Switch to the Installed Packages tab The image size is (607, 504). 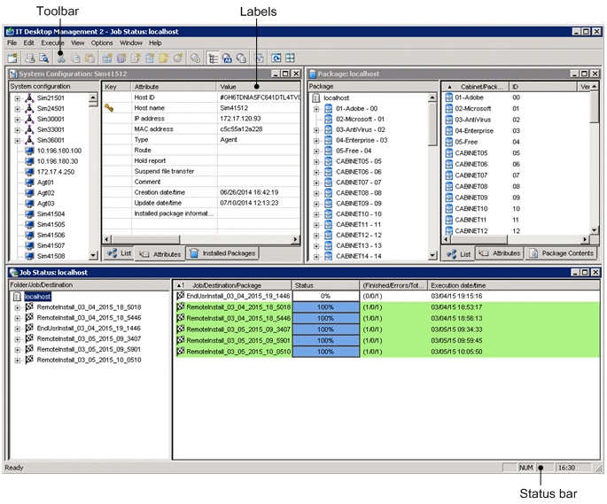222,254
